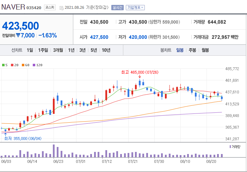247x172 pixels.
Task: Click the calendar clock icon beside date
Action: coord(62,8)
